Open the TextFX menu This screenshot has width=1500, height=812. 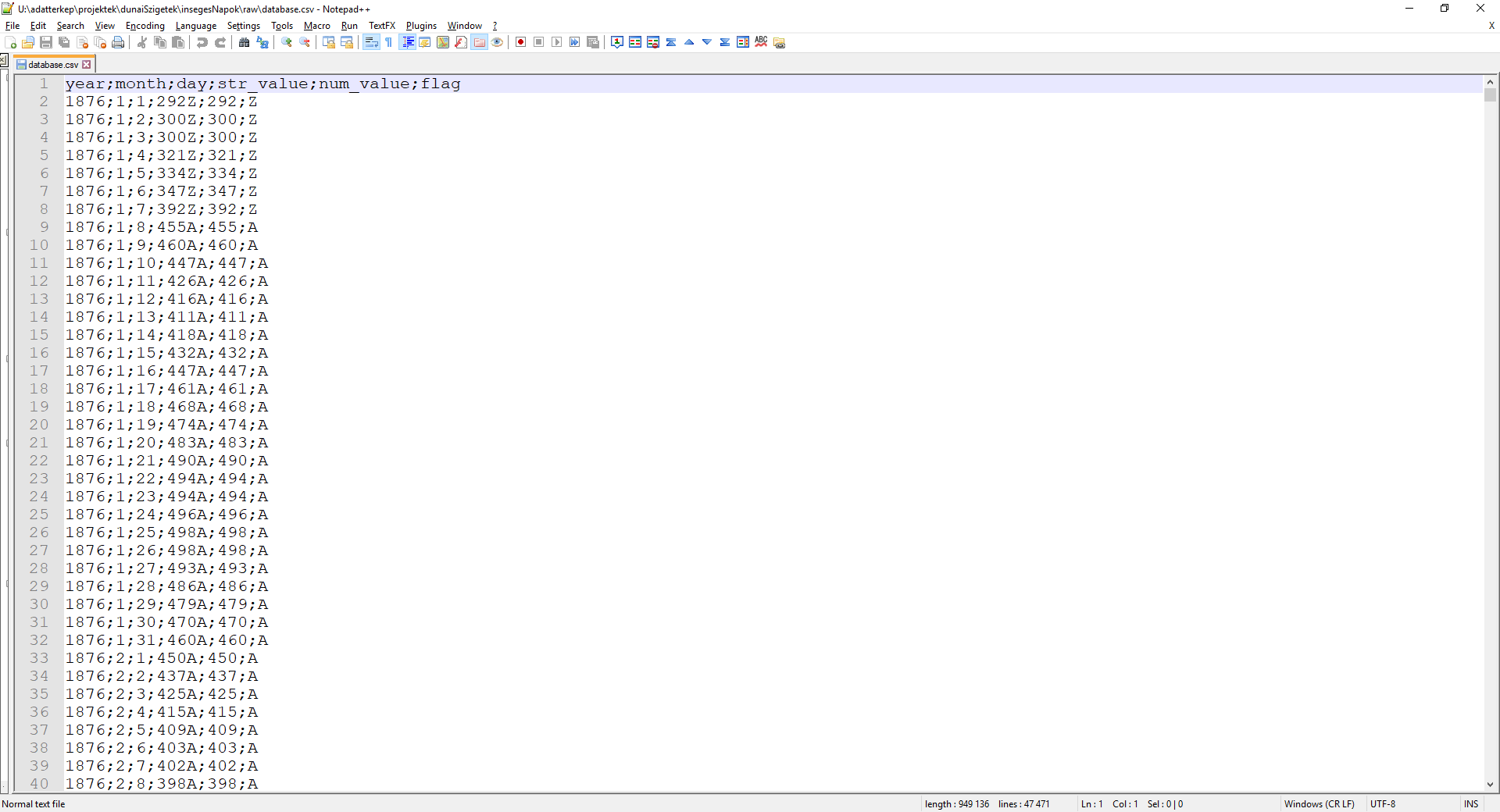coord(382,26)
